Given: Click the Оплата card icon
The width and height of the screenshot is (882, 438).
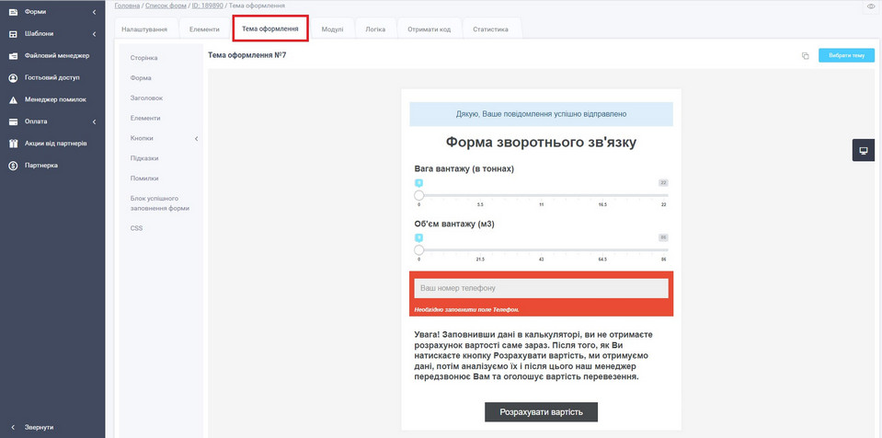Looking at the screenshot, I should 13,121.
